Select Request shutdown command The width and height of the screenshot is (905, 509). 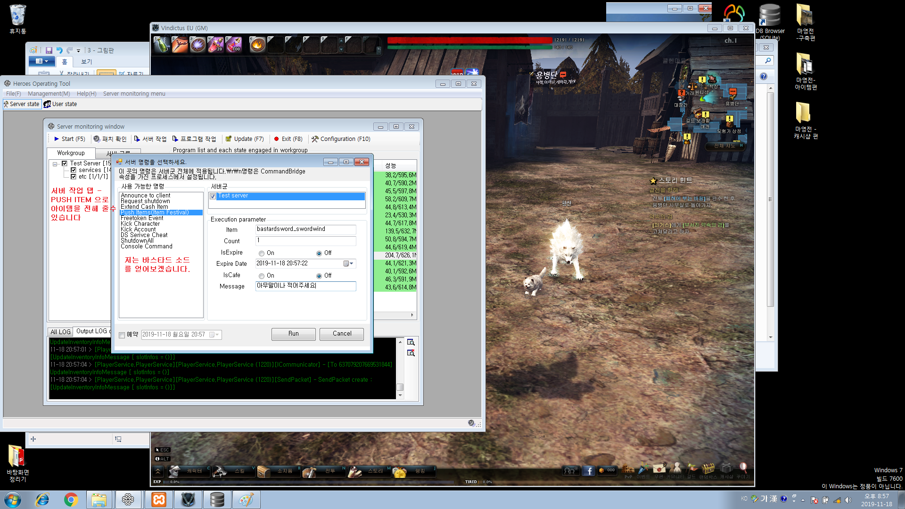(x=145, y=201)
